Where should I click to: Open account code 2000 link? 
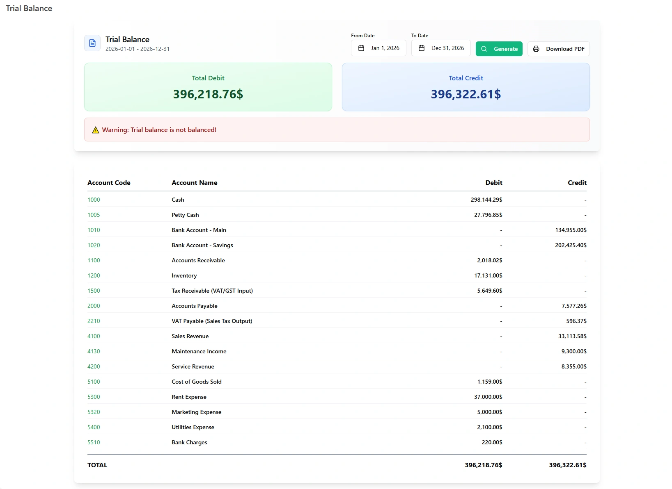[x=94, y=306]
